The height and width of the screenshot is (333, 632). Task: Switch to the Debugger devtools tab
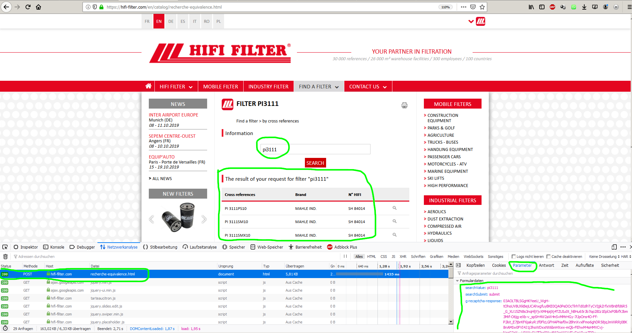(x=82, y=247)
